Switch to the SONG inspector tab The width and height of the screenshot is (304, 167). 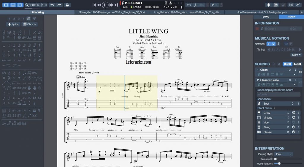[266, 17]
